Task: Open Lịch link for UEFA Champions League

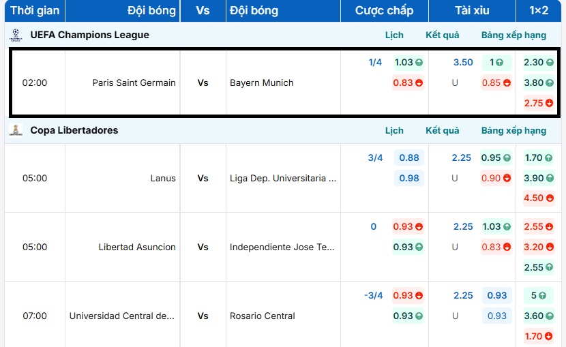Action: click(x=394, y=35)
